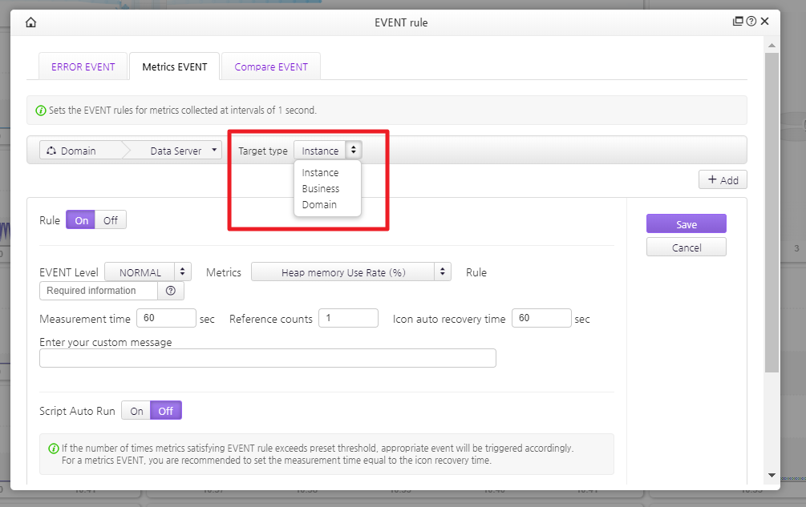
Task: Click the rule help question mark icon
Action: coord(170,291)
